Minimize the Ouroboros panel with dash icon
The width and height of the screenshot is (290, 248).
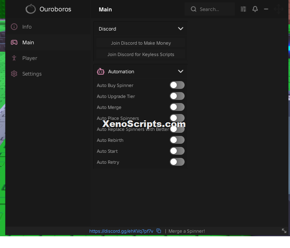[266, 9]
